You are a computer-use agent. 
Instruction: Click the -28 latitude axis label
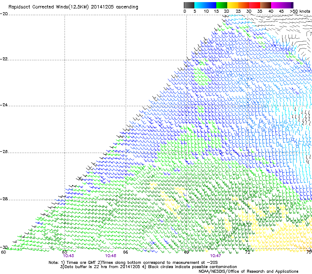[4, 199]
